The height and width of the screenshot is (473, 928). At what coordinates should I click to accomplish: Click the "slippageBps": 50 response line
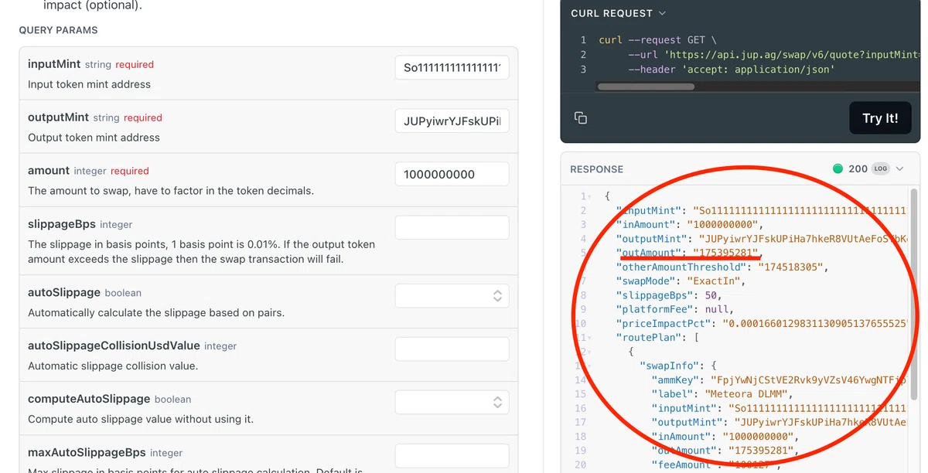coord(669,295)
